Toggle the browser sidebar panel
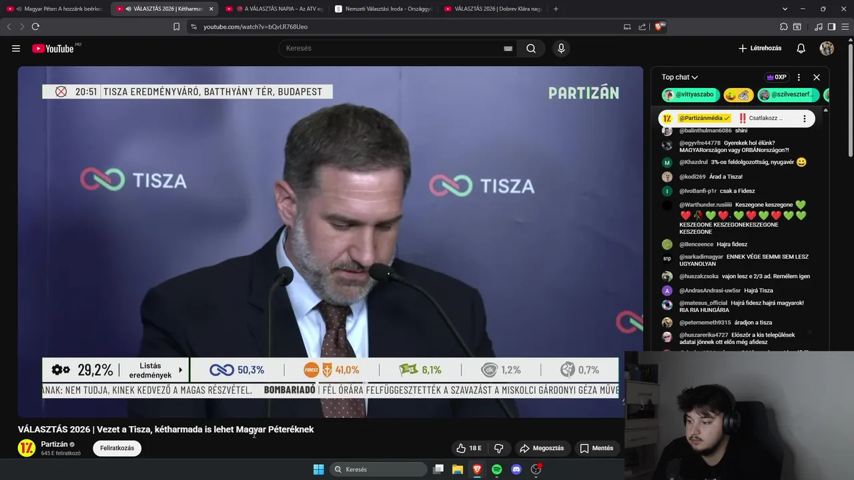854x480 pixels. click(x=831, y=27)
